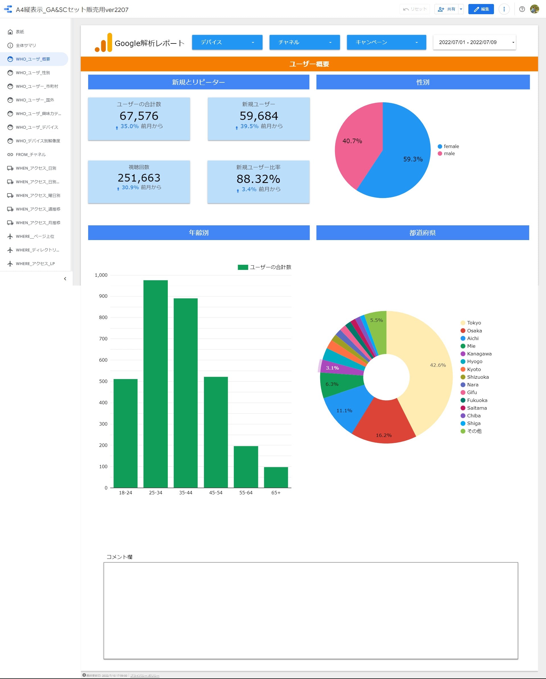Click the Shiga legend entry
This screenshot has width=546, height=679.
[x=471, y=423]
